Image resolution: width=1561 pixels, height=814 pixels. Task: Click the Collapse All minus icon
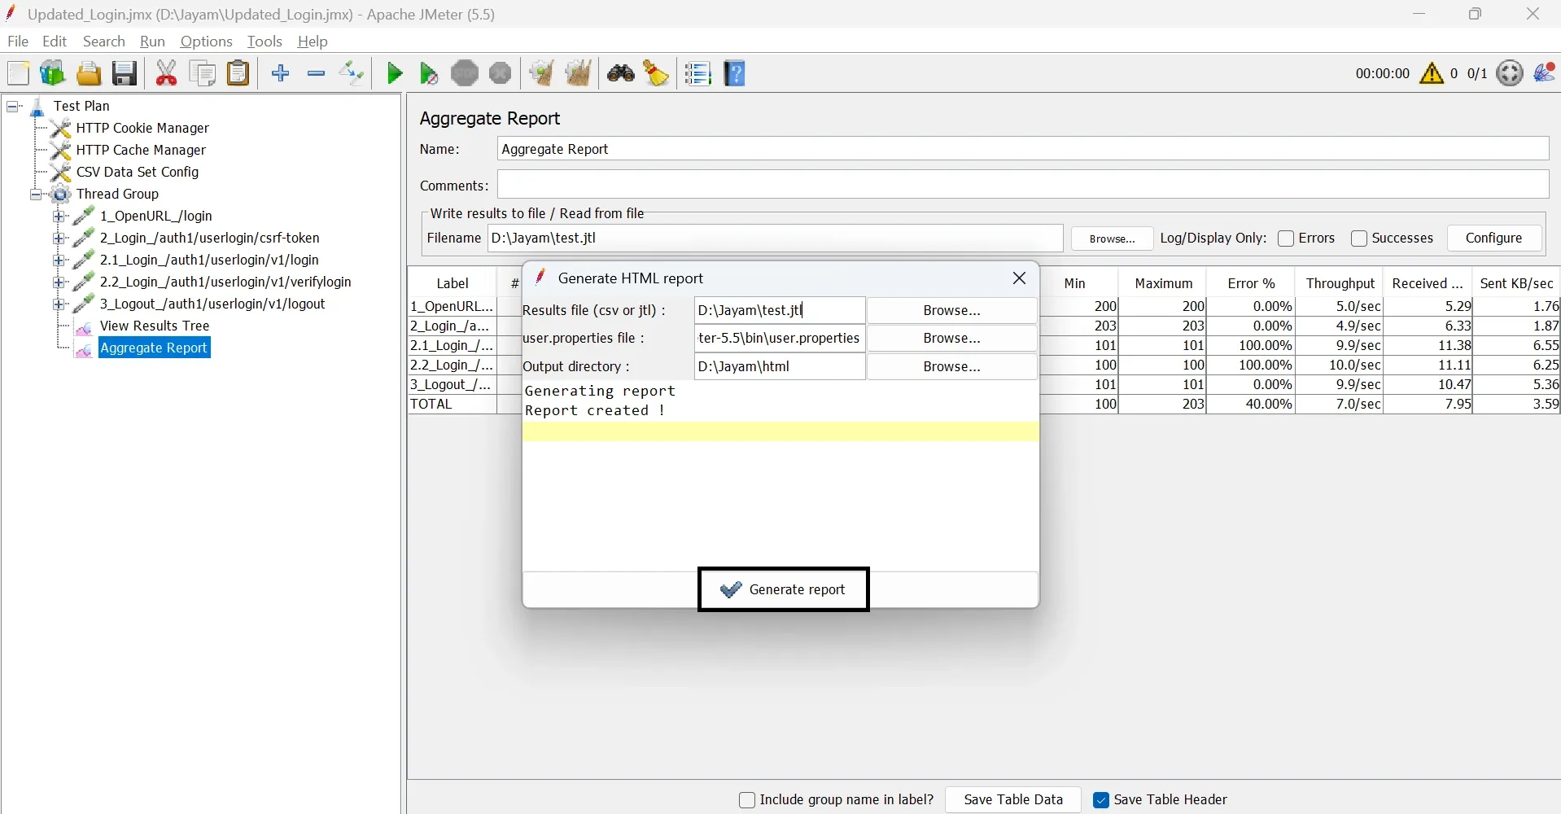pyautogui.click(x=316, y=73)
